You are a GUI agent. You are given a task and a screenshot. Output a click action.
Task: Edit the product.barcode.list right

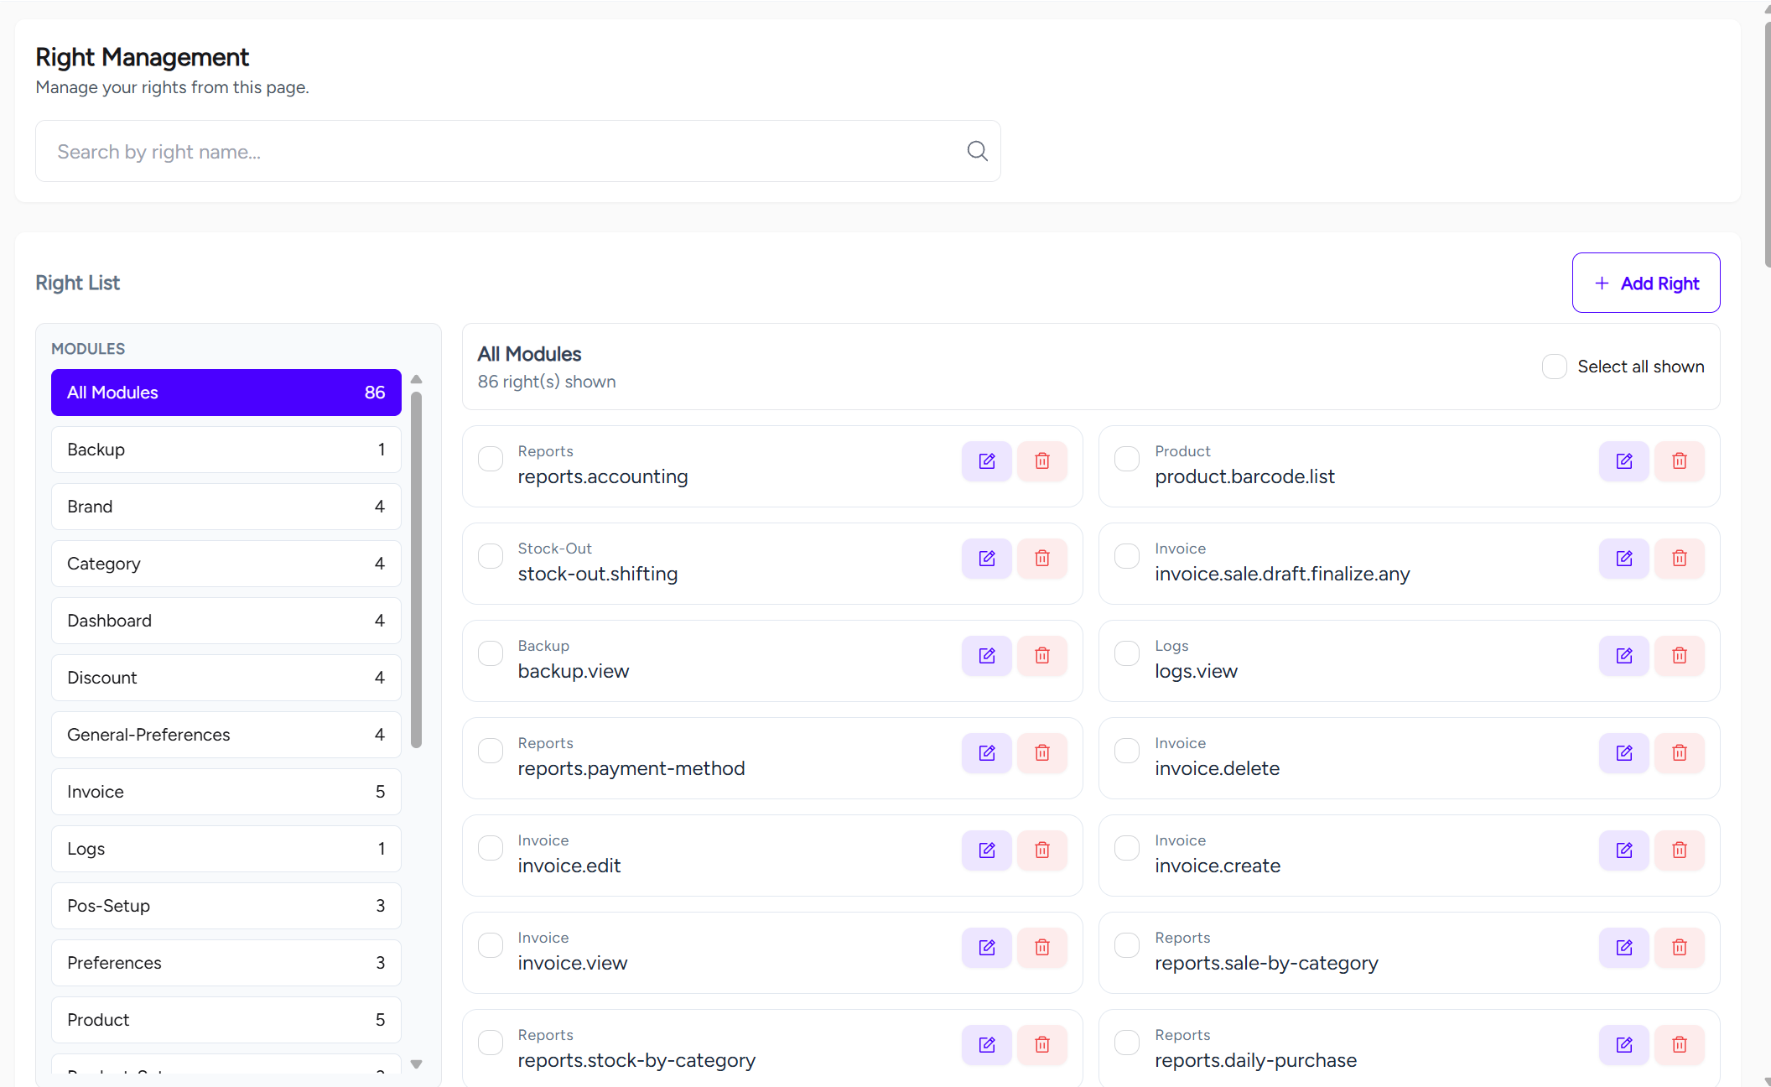(1624, 461)
